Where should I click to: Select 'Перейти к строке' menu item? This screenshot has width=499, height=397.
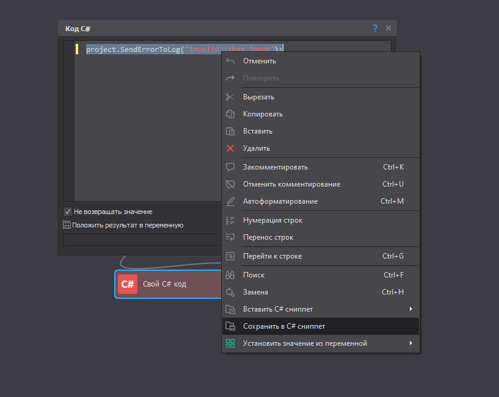coord(272,256)
